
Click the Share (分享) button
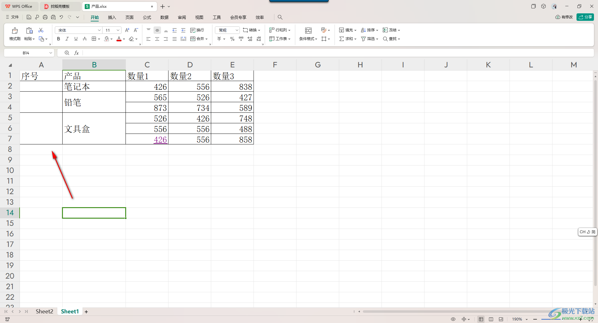click(x=585, y=17)
